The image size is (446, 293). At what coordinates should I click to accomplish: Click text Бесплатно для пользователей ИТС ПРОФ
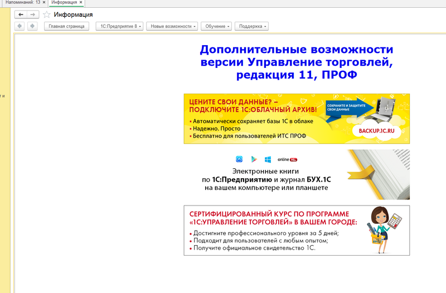point(249,136)
